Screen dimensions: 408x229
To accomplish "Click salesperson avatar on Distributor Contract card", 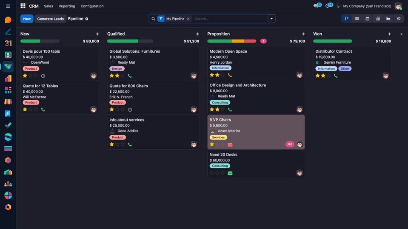I will (x=385, y=76).
